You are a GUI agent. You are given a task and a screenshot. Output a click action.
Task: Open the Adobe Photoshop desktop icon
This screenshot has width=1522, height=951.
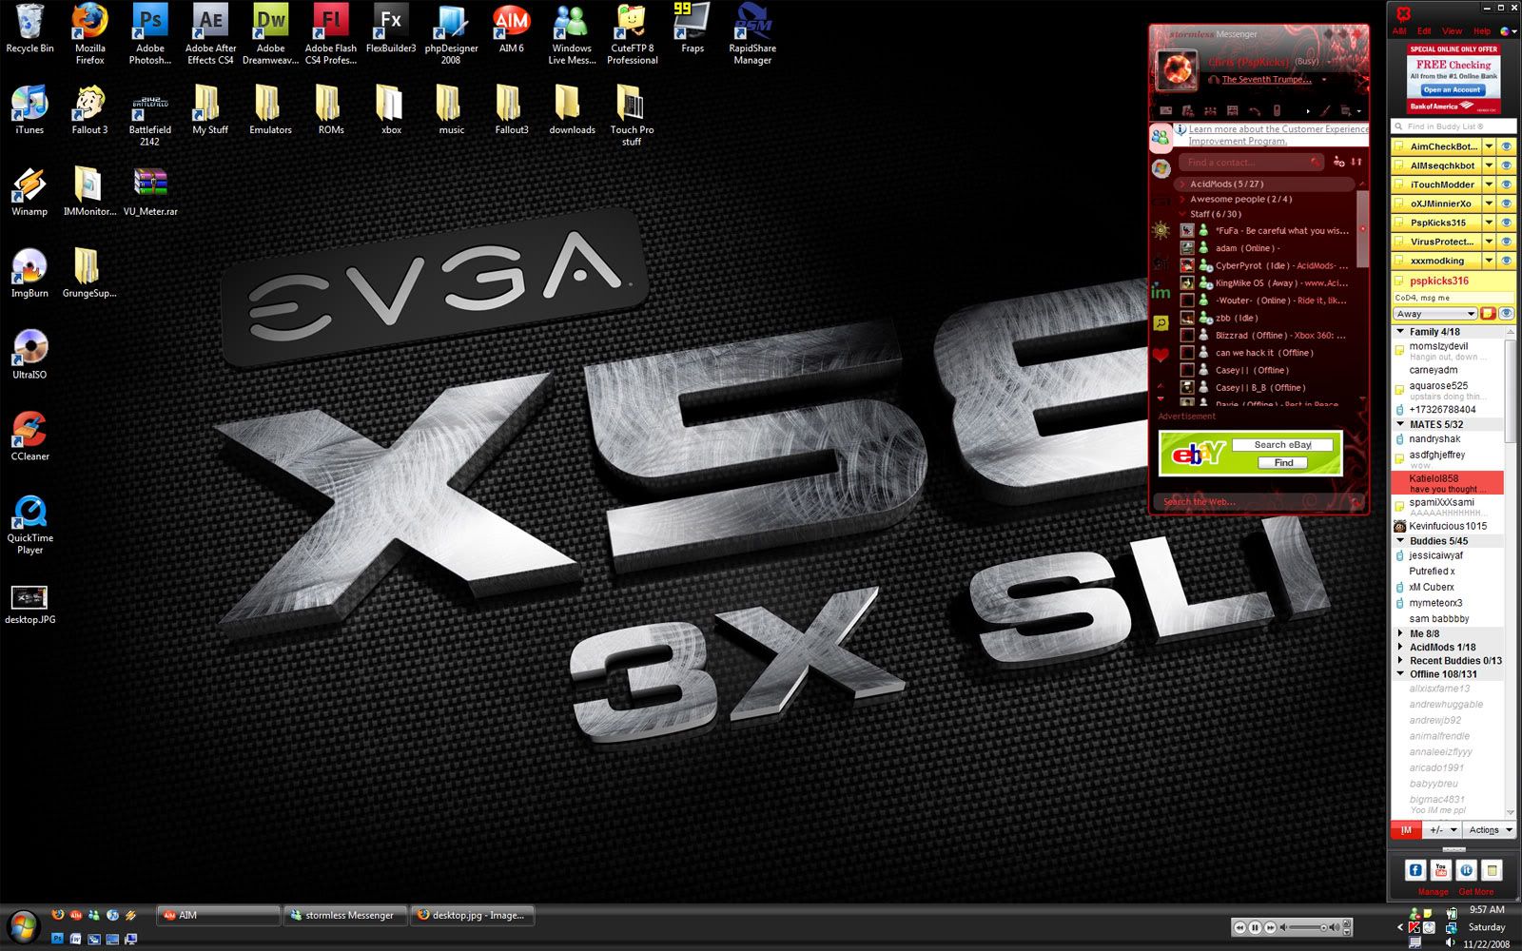pyautogui.click(x=150, y=33)
